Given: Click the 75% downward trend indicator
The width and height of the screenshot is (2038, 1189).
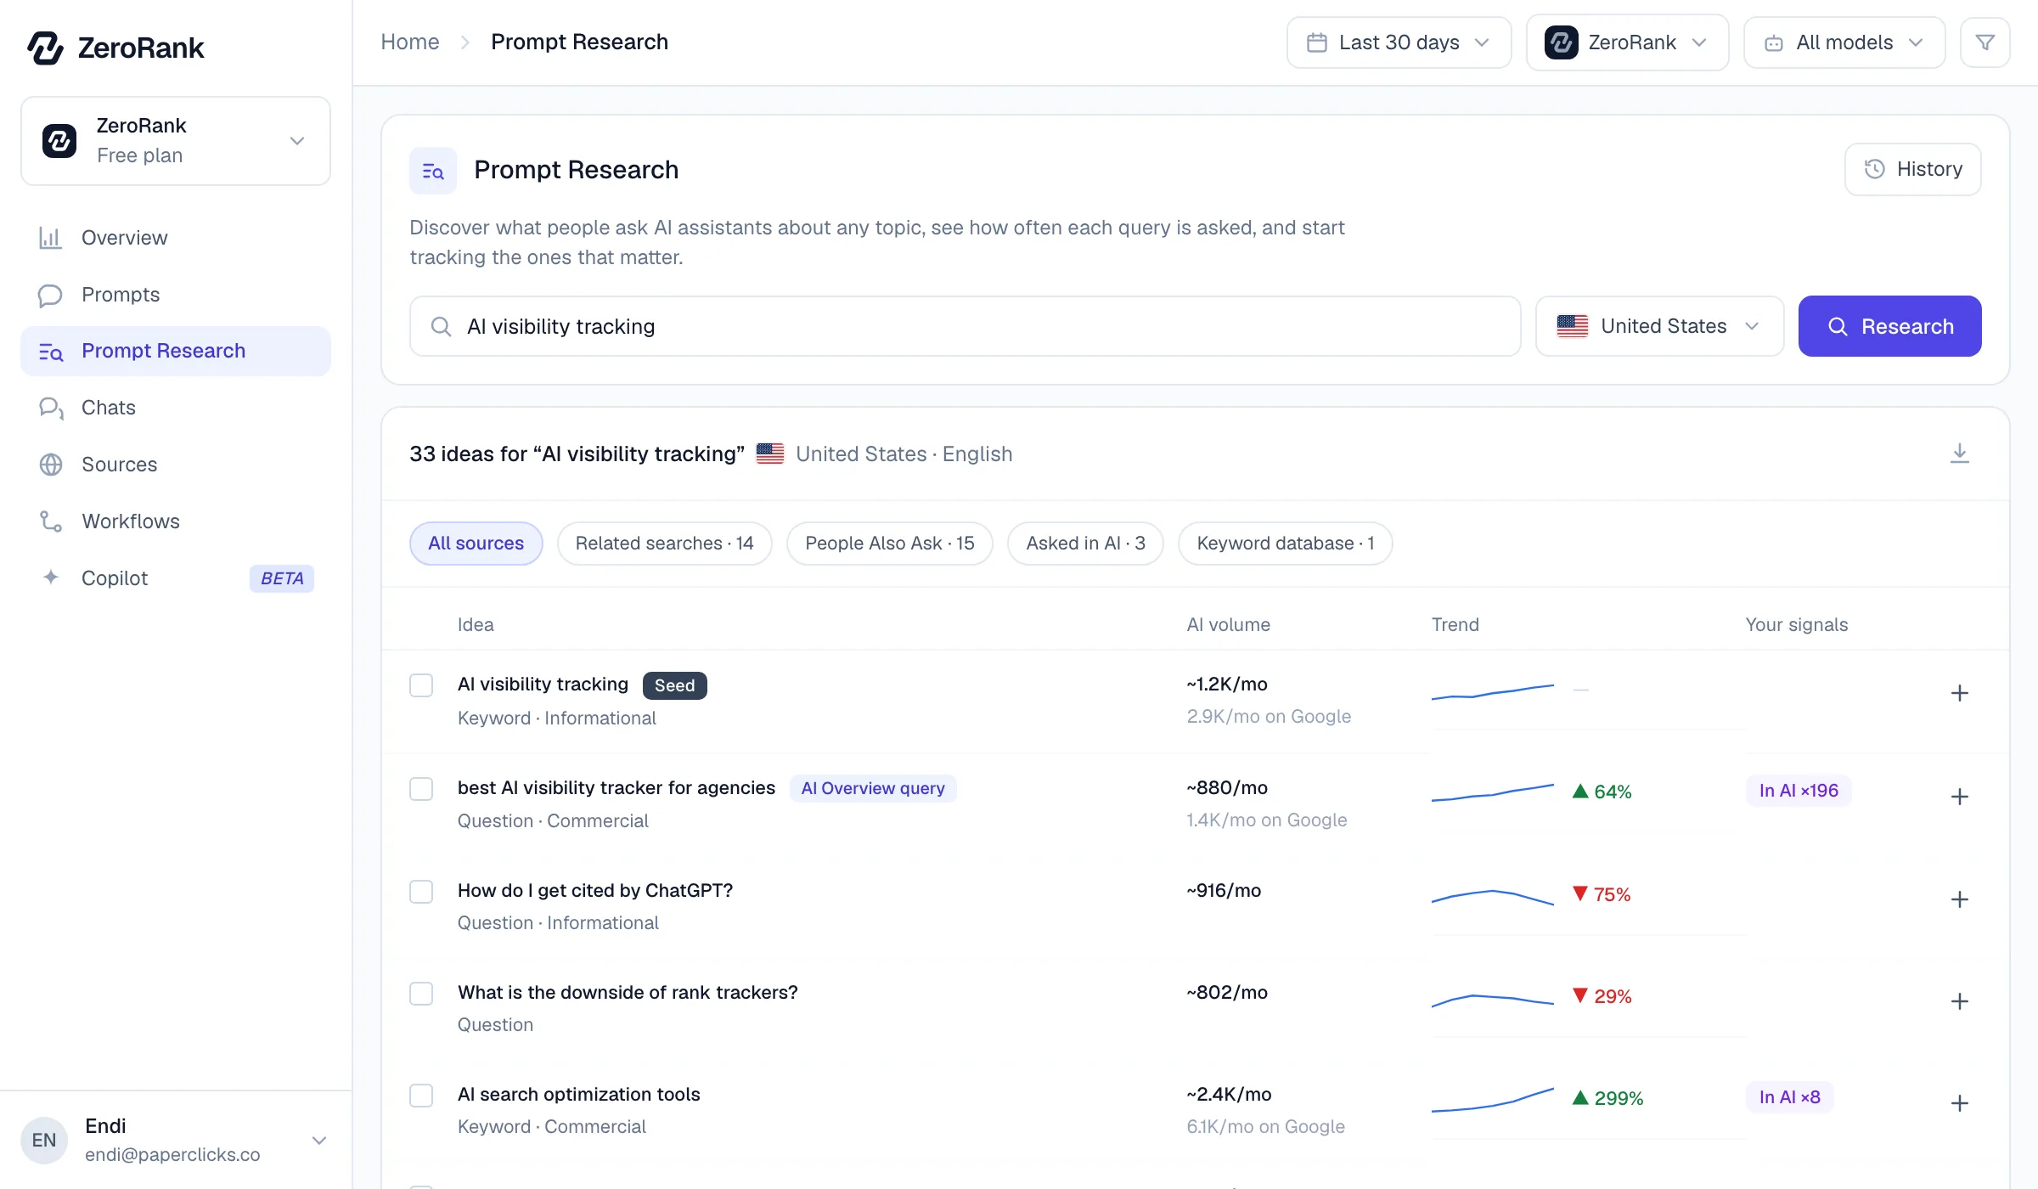Looking at the screenshot, I should pos(1602,894).
